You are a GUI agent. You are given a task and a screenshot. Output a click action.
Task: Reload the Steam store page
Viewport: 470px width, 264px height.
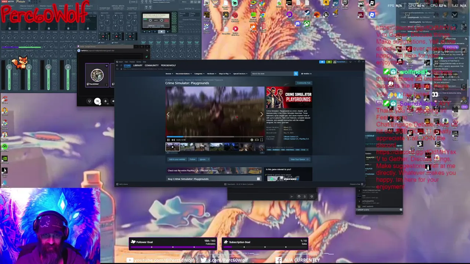click(117, 69)
